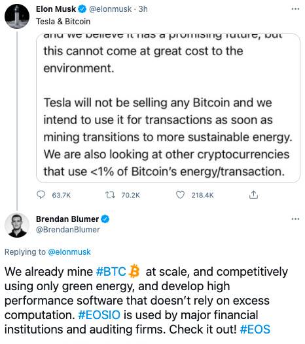Open the 3h timestamp on Elon's tweet
The image size is (305, 344).
click(143, 9)
